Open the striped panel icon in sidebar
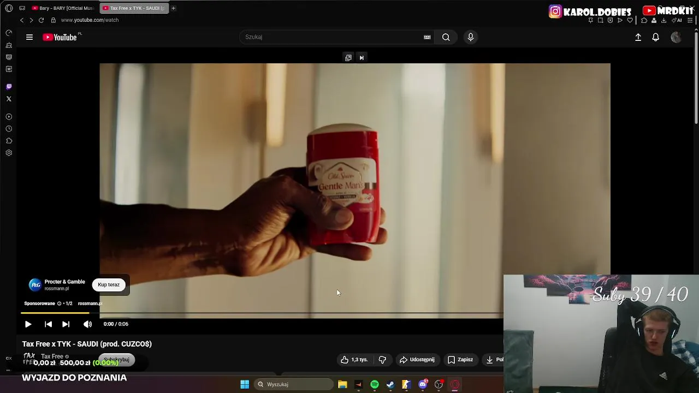The image size is (699, 393). coord(9,57)
